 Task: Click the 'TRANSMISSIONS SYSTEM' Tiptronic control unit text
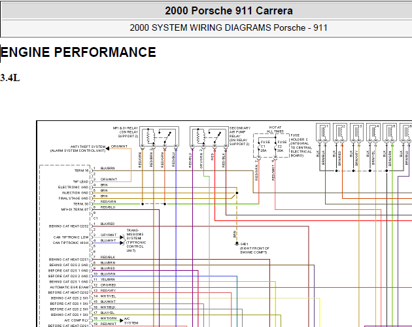click(x=136, y=240)
